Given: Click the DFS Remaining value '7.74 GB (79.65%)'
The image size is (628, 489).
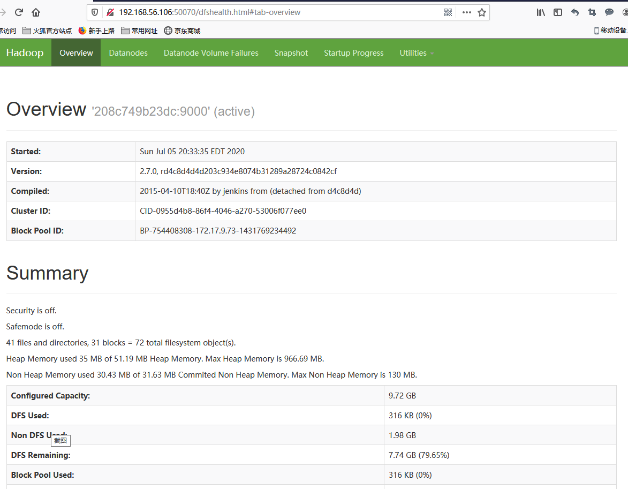Looking at the screenshot, I should point(419,455).
